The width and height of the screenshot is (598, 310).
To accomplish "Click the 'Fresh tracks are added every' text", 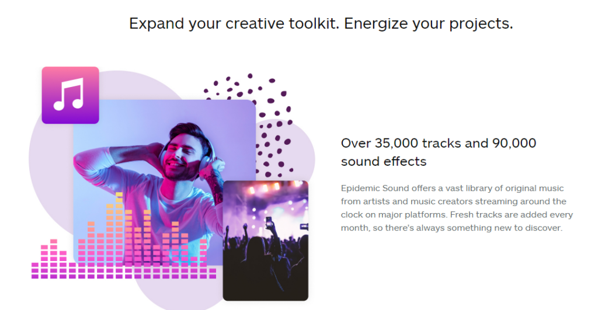I will (x=512, y=215).
